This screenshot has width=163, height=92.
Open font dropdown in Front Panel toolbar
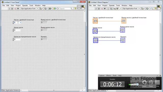[29, 8]
